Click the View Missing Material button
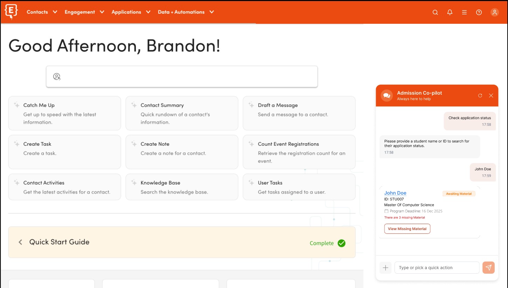Screen dimensions: 508x288 click(x=407, y=229)
